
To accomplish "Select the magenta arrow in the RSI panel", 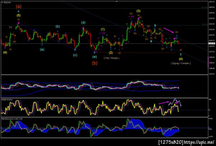I will pyautogui.click(x=164, y=102).
